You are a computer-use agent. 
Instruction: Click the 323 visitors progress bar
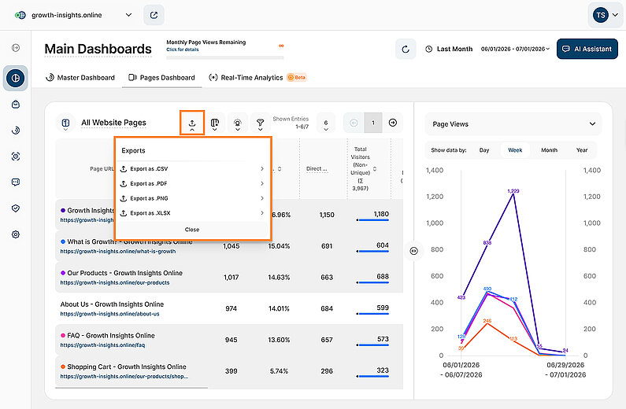tap(372, 376)
